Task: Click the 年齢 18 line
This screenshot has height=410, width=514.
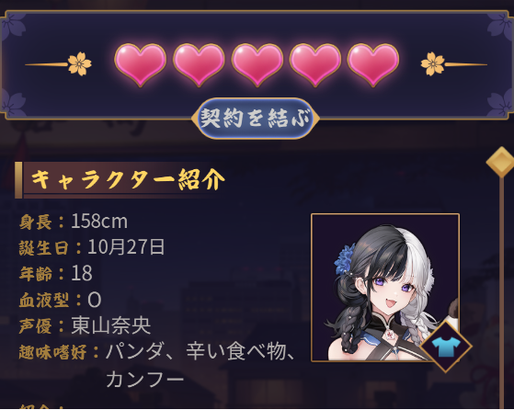Action: 55,273
